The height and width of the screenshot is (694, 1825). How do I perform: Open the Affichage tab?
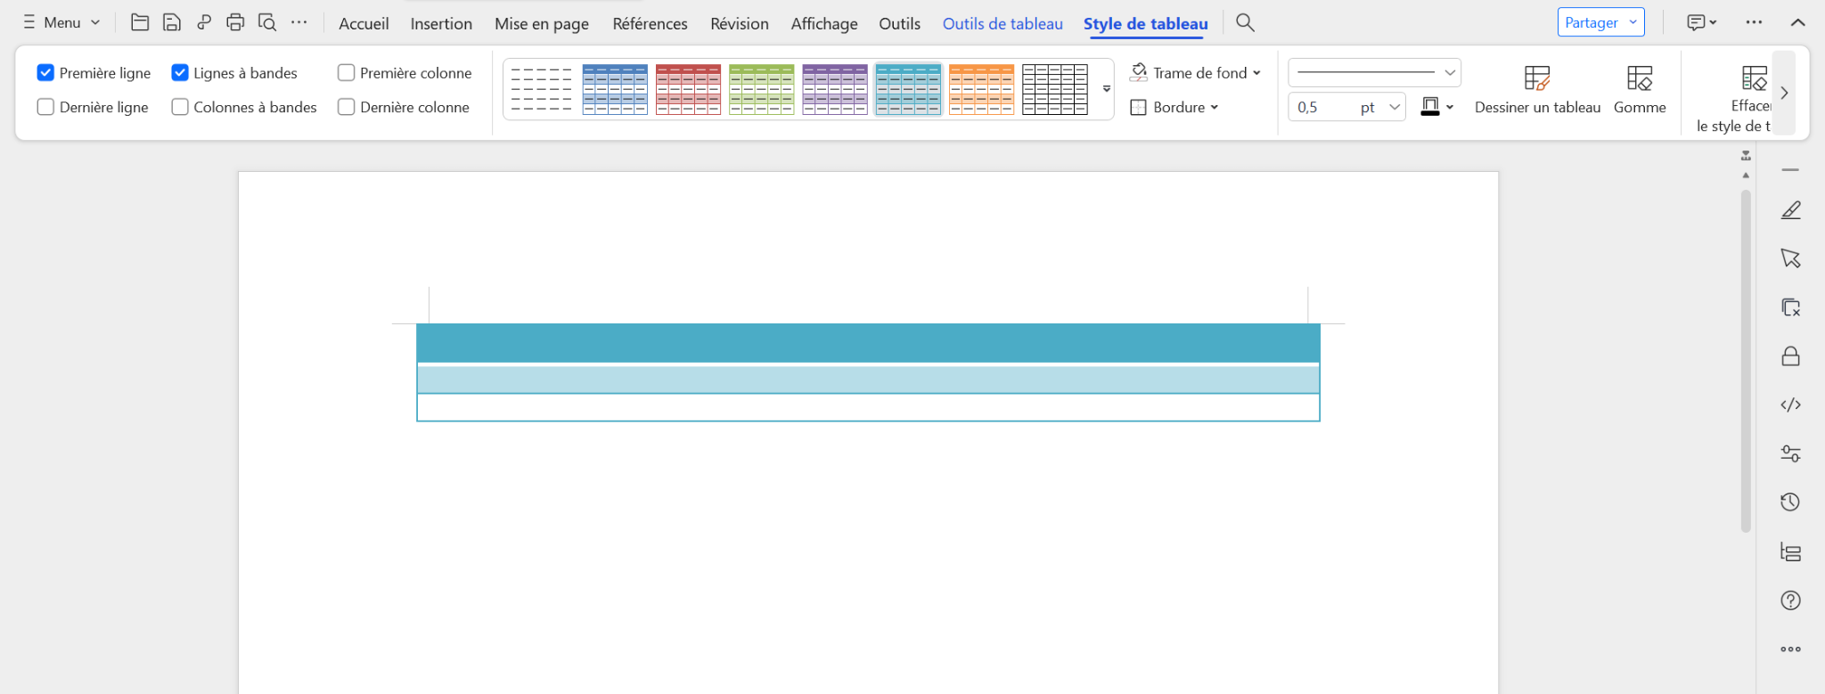click(824, 23)
